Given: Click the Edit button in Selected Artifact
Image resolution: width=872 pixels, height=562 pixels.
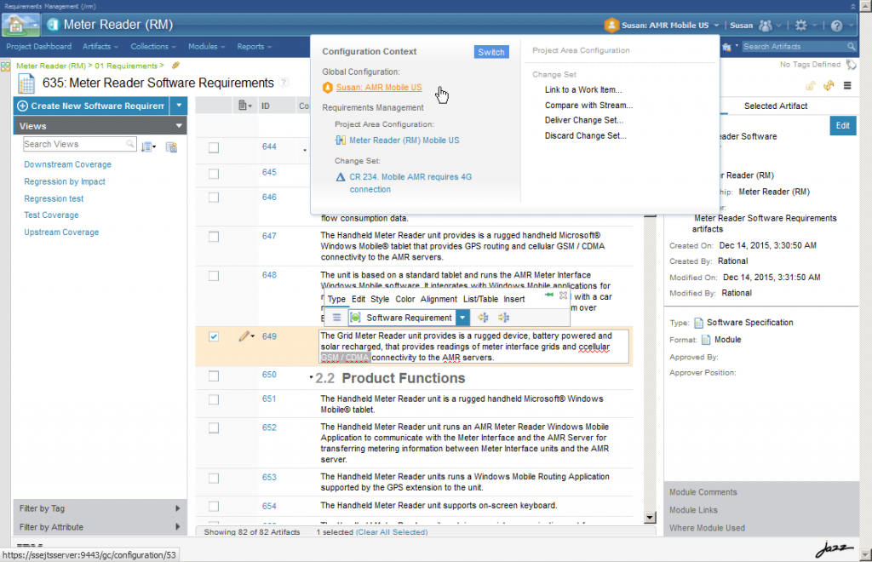Looking at the screenshot, I should (842, 126).
